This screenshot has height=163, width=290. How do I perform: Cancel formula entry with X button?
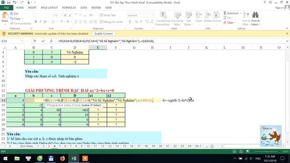[35, 41]
